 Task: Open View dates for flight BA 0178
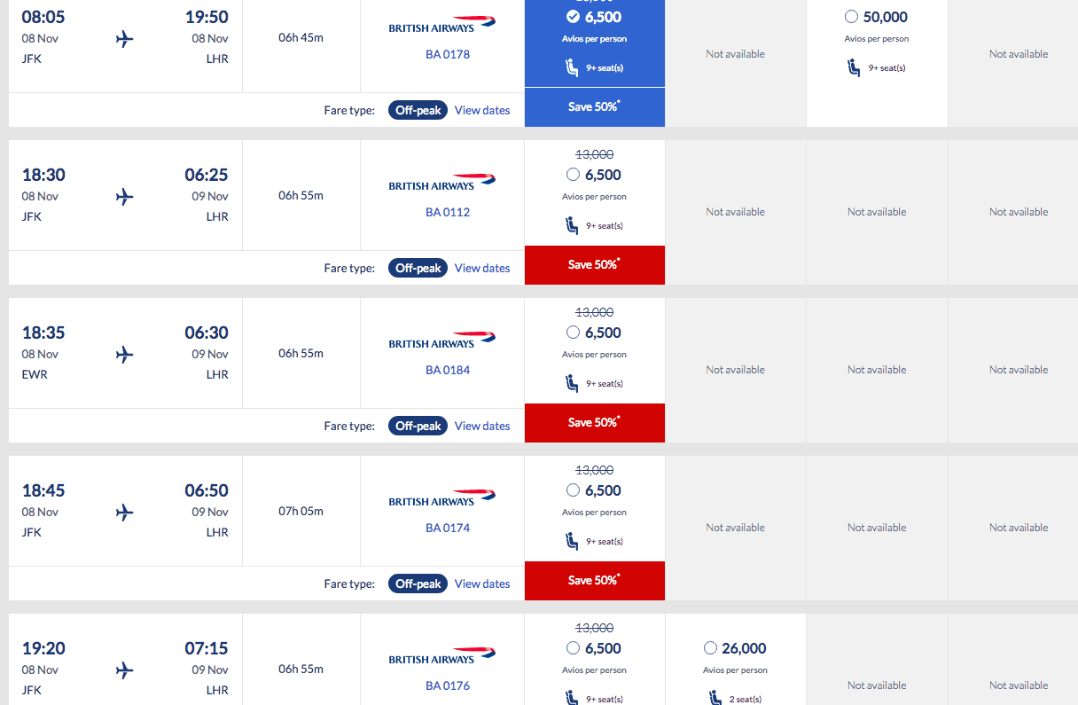click(482, 110)
